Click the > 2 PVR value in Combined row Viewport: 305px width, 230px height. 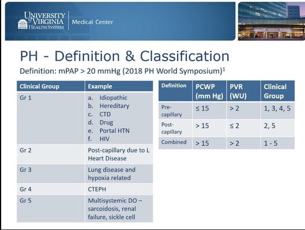pyautogui.click(x=234, y=143)
